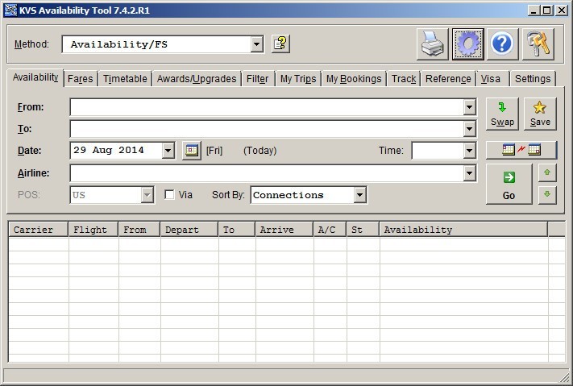Click the Arrive column header
573x386 pixels.
(284, 230)
